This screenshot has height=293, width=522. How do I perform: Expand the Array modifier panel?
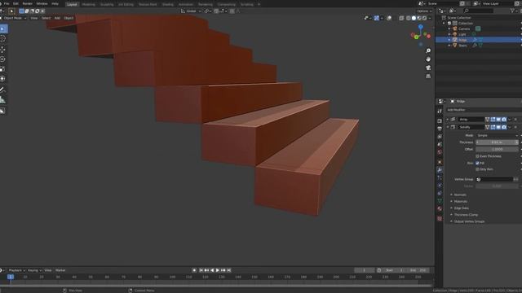(448, 120)
